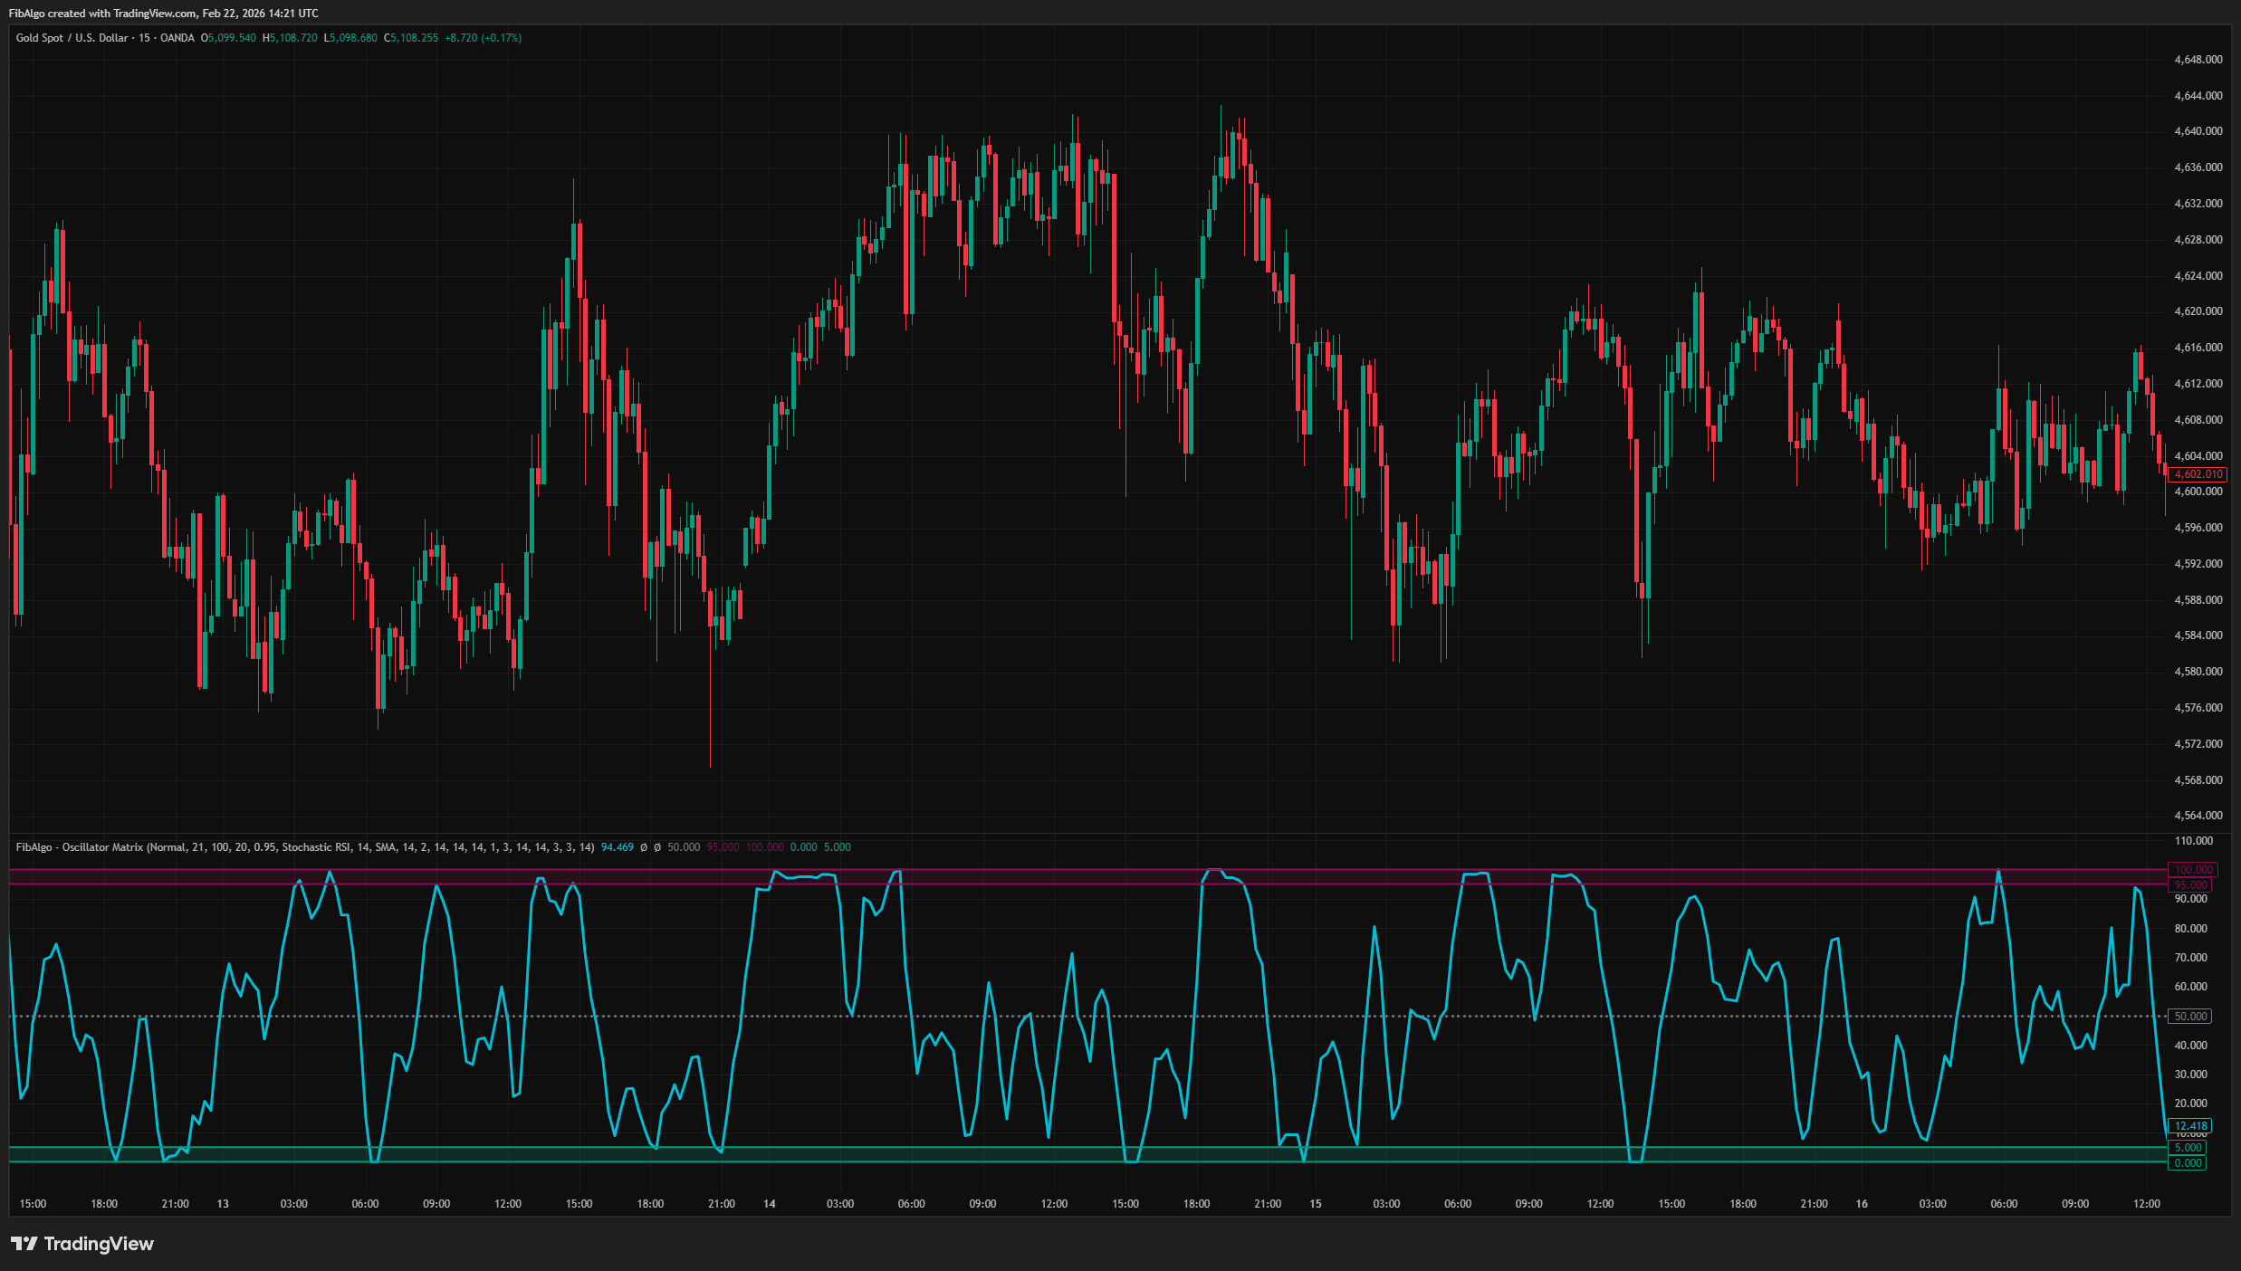Click the +8.720 (+0.17%) change value
Image resolution: width=2241 pixels, height=1271 pixels.
[x=484, y=38]
